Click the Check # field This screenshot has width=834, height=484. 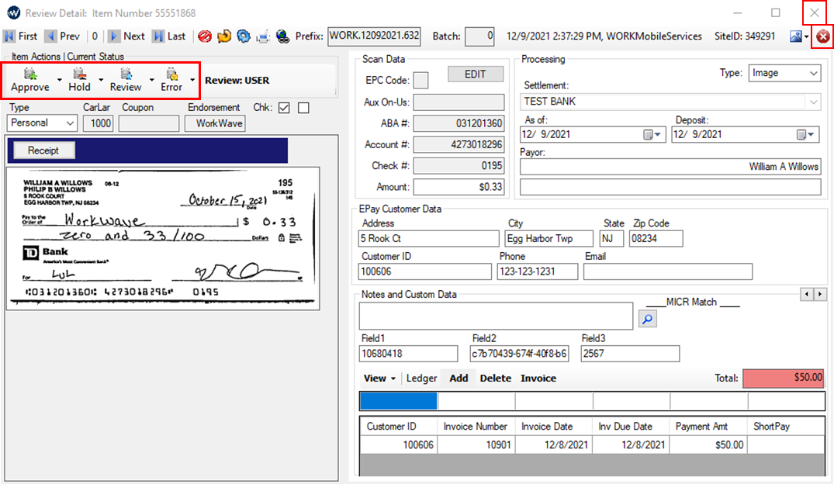(459, 166)
